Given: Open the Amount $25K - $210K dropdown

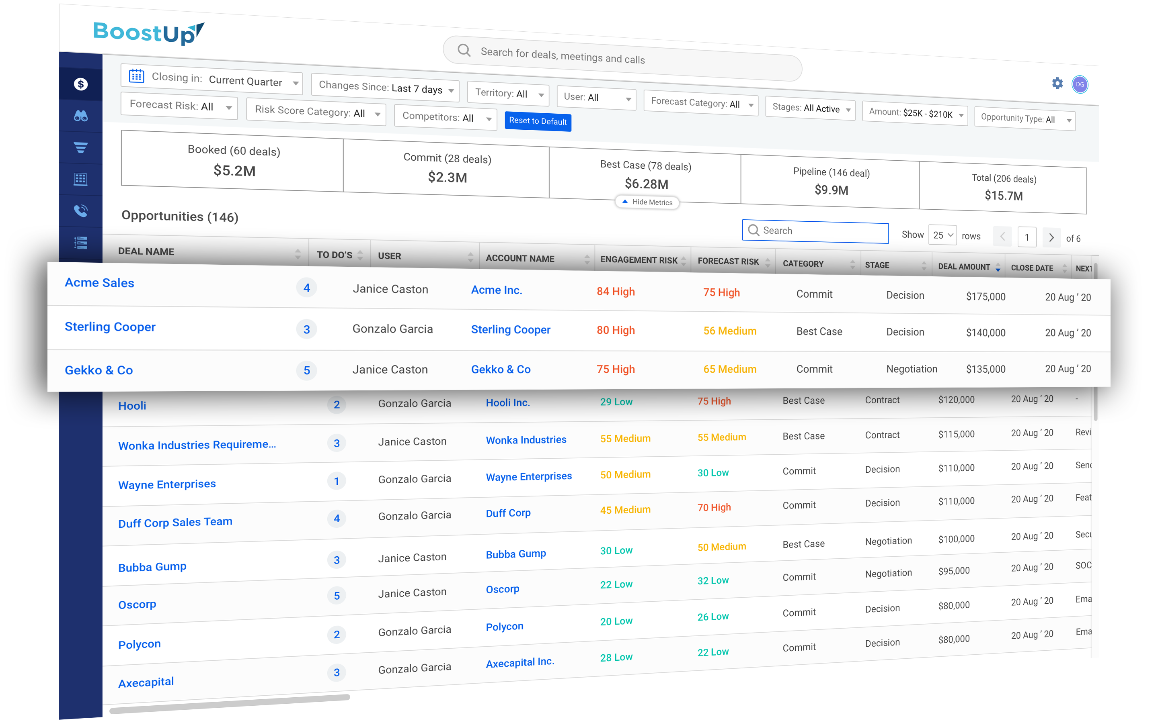Looking at the screenshot, I should (x=915, y=114).
